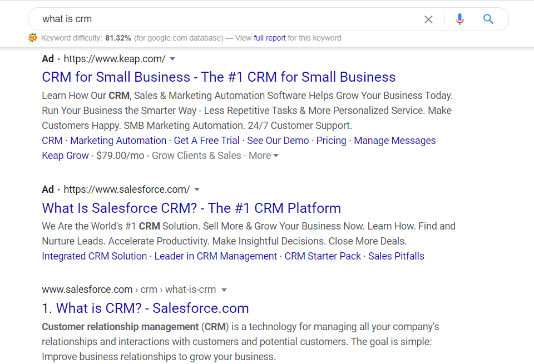This screenshot has height=364, width=534.
Task: Open the arrow beside the what-is-crm breadcrumb
Action: click(x=224, y=290)
